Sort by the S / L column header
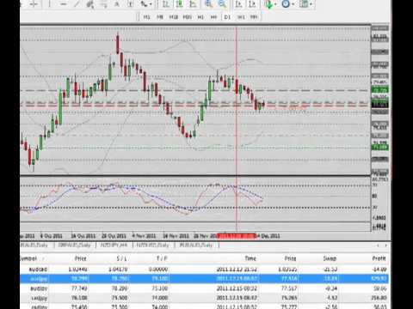413x309 pixels. (x=121, y=258)
